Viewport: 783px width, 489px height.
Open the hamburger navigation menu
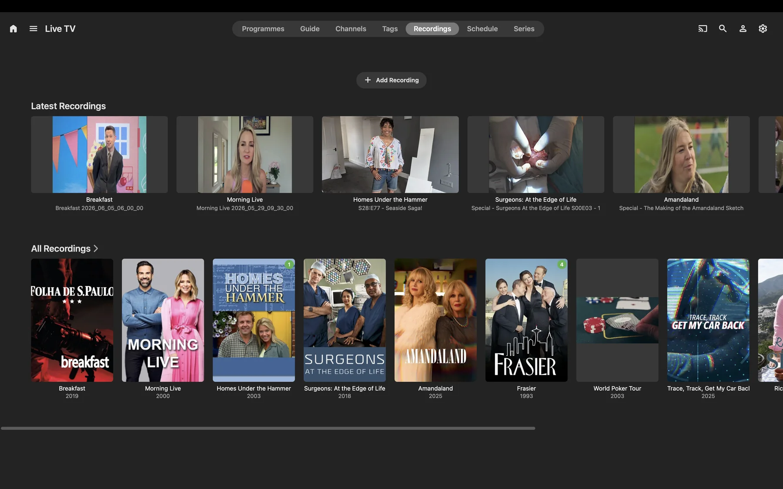[x=33, y=29]
